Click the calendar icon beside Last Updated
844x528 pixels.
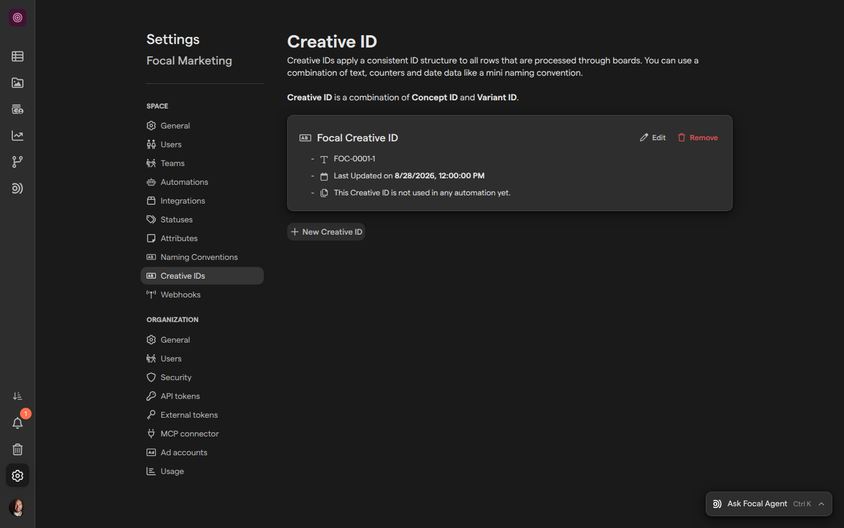[x=324, y=176]
